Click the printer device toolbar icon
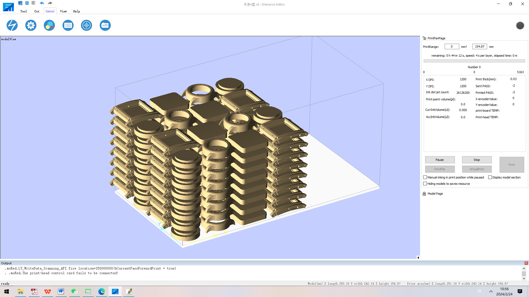 [105, 25]
